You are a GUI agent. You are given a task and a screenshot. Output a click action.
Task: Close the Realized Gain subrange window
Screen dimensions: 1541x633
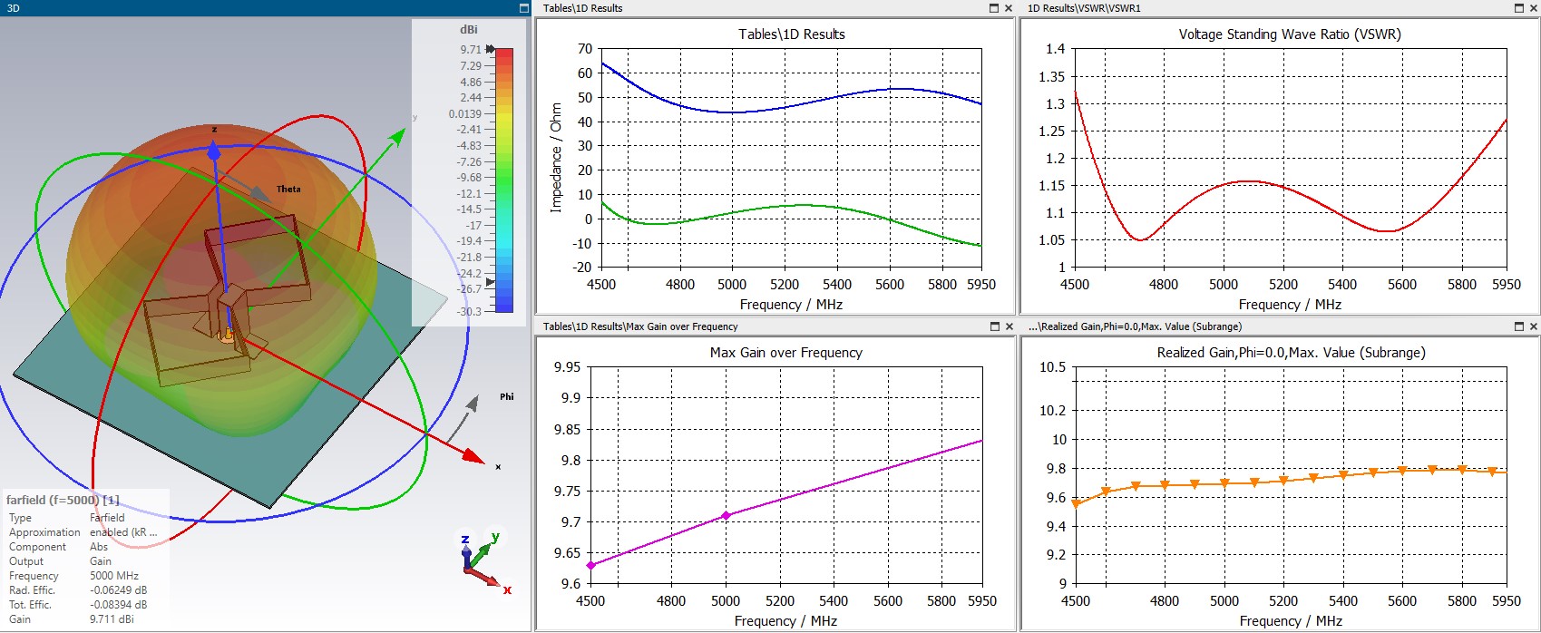tap(1534, 326)
